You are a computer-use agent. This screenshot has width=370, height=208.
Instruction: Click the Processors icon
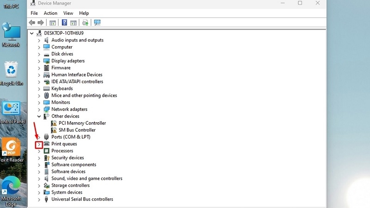click(x=47, y=151)
